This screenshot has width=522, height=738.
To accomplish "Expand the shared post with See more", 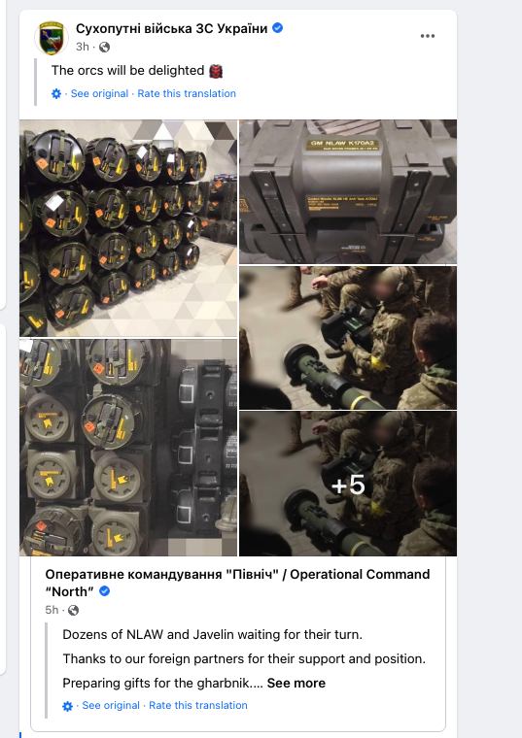I will point(296,683).
